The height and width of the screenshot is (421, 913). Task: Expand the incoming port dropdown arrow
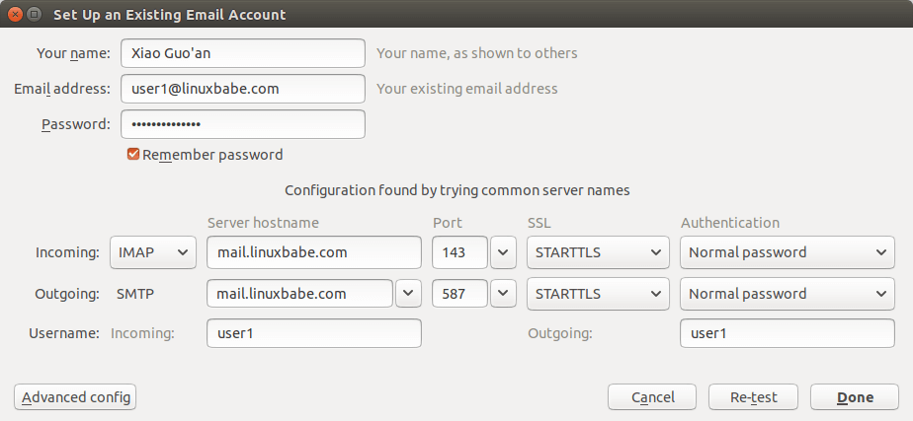pos(504,252)
